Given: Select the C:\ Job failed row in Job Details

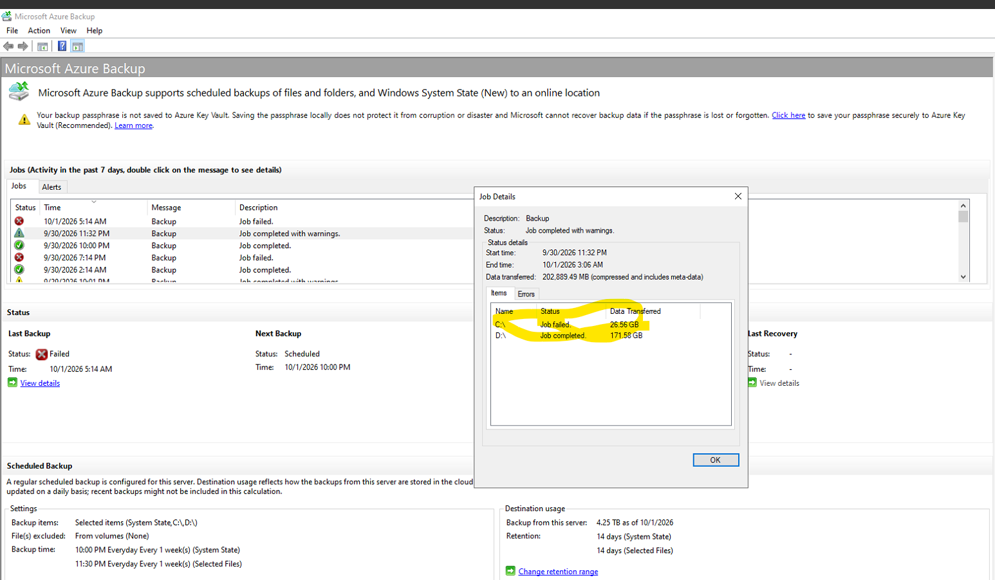Looking at the screenshot, I should [611, 325].
